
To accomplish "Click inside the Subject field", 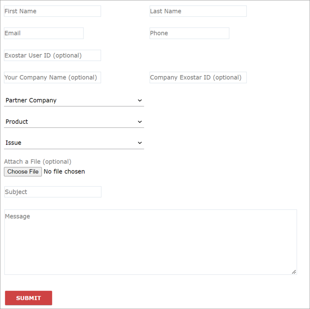I will 52,192.
